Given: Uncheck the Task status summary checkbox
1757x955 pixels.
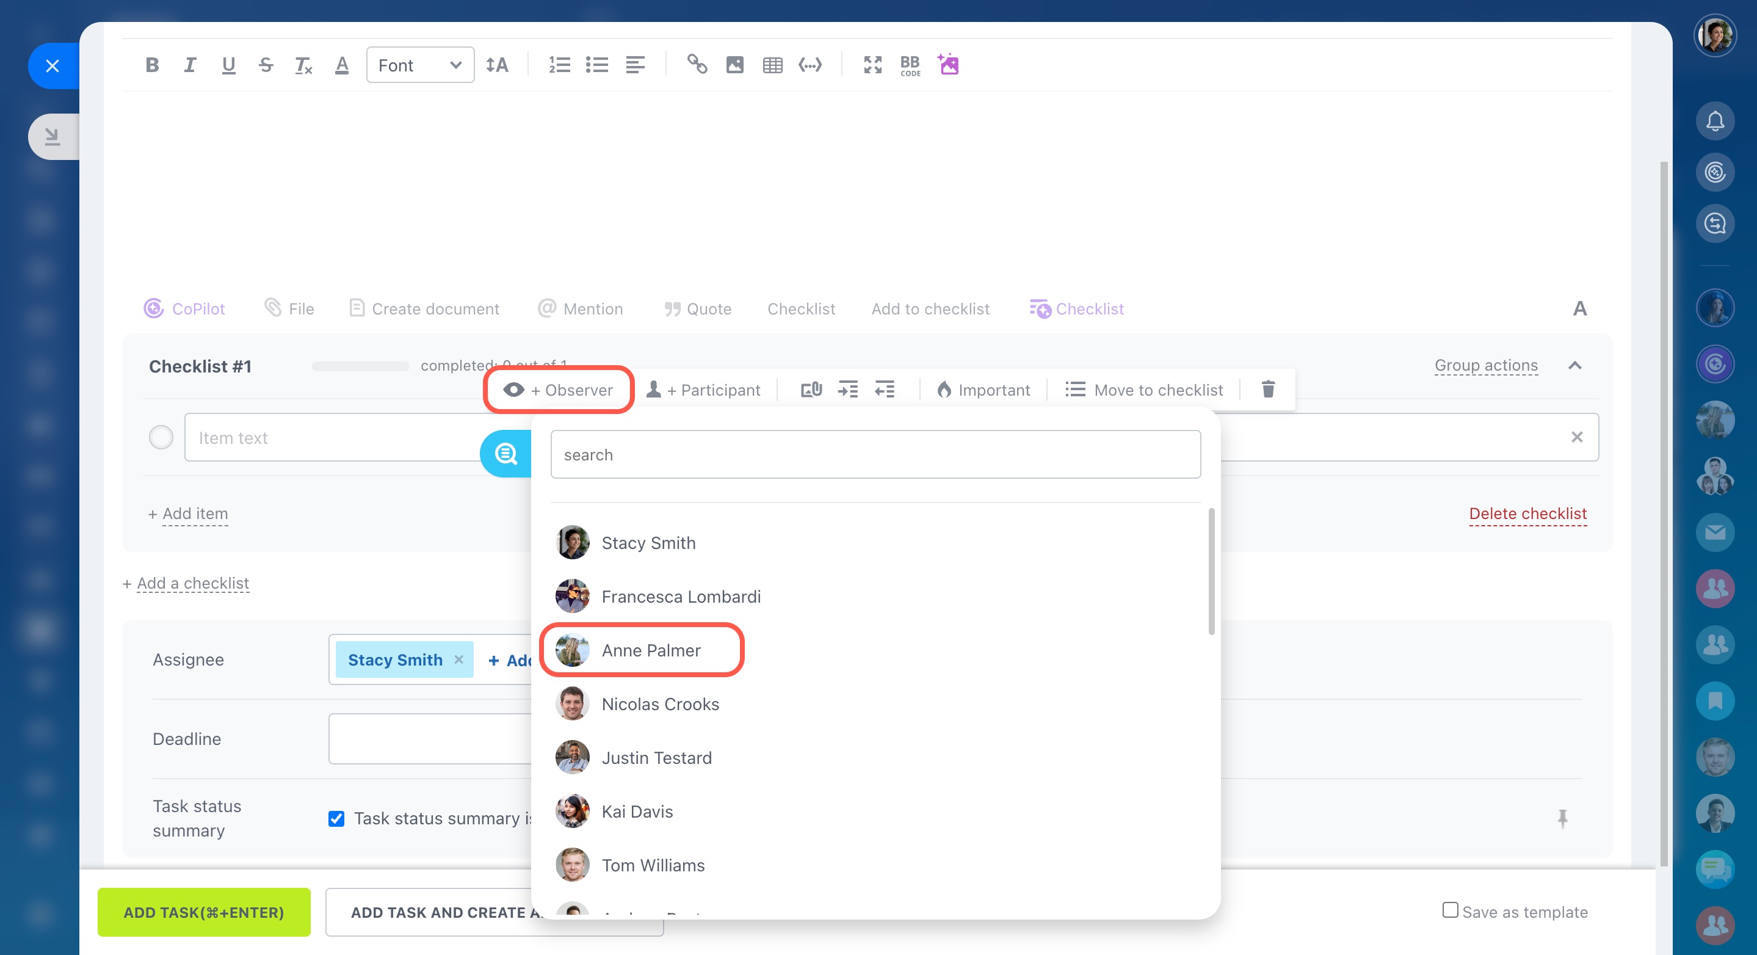Looking at the screenshot, I should (x=336, y=819).
